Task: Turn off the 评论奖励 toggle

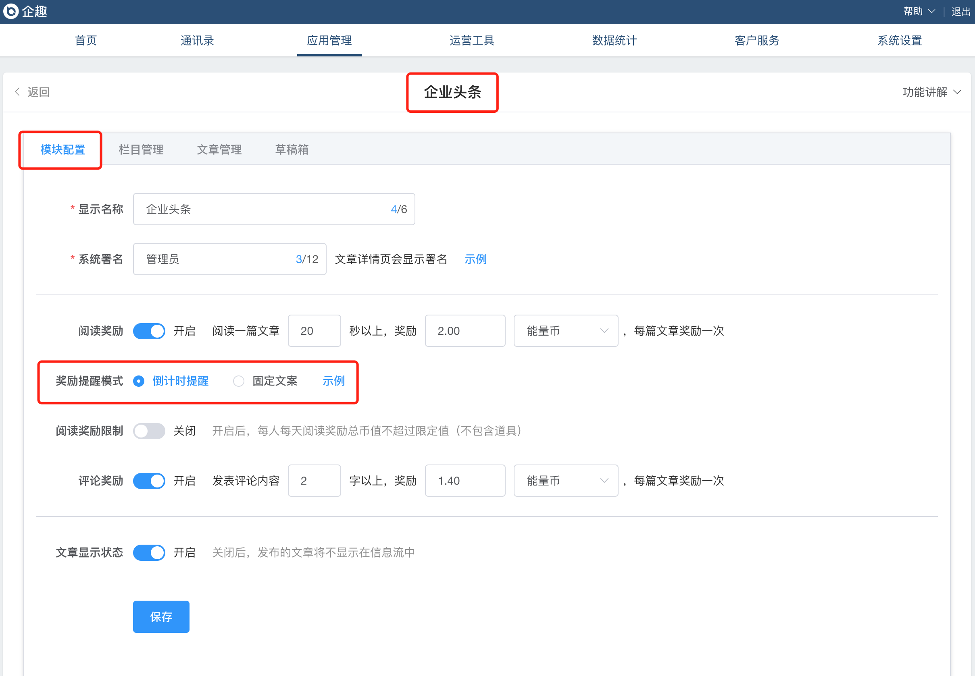Action: 149,481
